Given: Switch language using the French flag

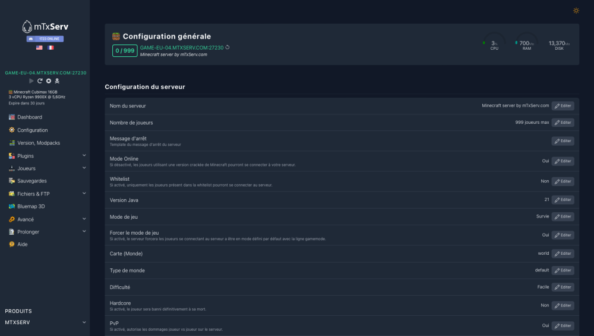Looking at the screenshot, I should click(50, 47).
